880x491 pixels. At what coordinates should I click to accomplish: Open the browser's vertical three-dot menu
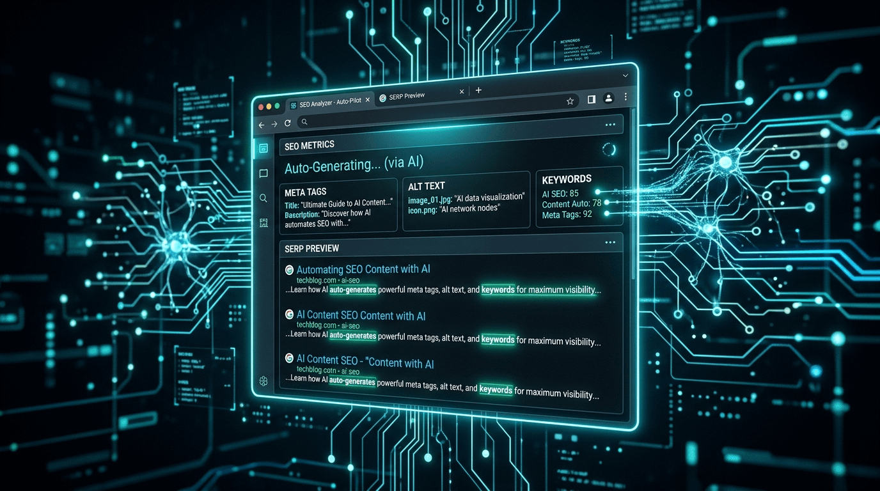(x=625, y=97)
